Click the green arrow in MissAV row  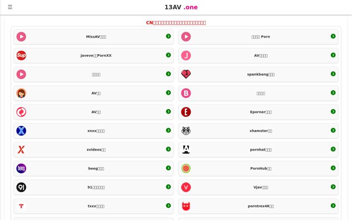click(x=168, y=36)
